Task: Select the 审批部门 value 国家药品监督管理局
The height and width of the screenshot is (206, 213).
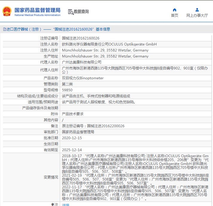Action: coord(78,132)
